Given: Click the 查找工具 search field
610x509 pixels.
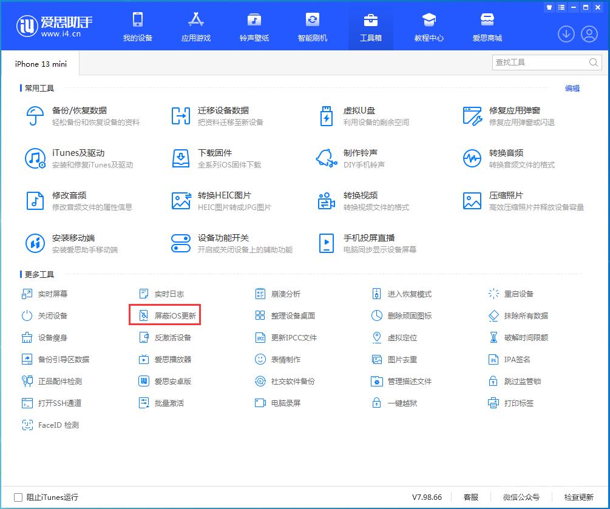Looking at the screenshot, I should 543,62.
